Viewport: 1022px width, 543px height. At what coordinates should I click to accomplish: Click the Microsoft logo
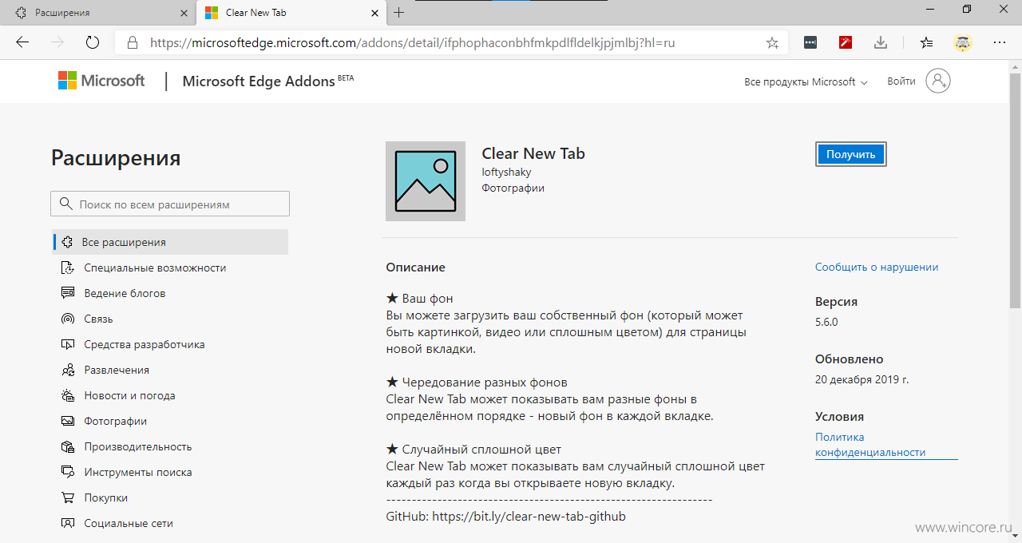pos(101,81)
